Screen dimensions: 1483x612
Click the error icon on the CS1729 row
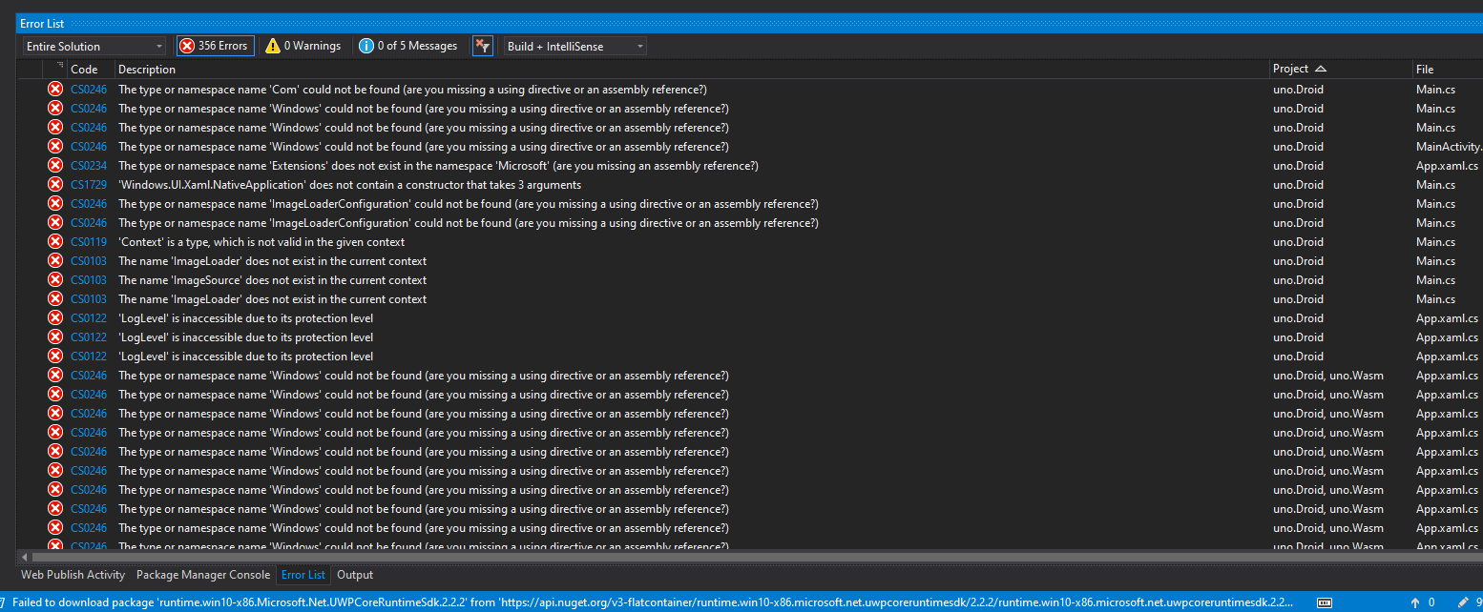click(54, 184)
